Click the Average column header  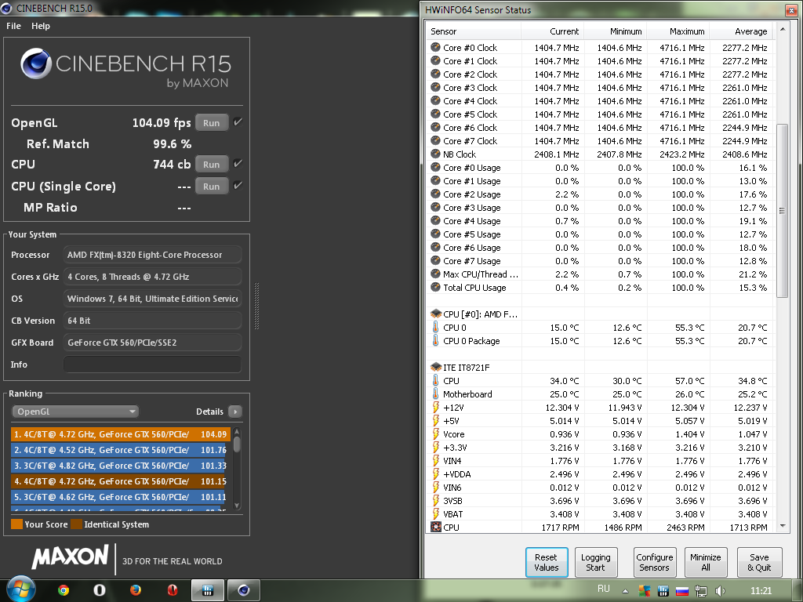(x=741, y=31)
